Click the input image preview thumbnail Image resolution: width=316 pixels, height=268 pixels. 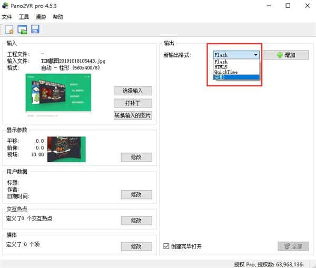click(58, 93)
